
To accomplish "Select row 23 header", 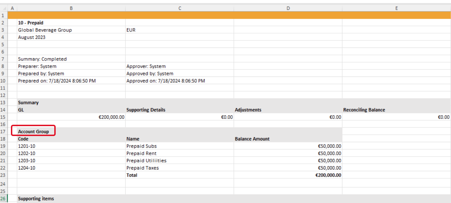I will click(x=4, y=175).
